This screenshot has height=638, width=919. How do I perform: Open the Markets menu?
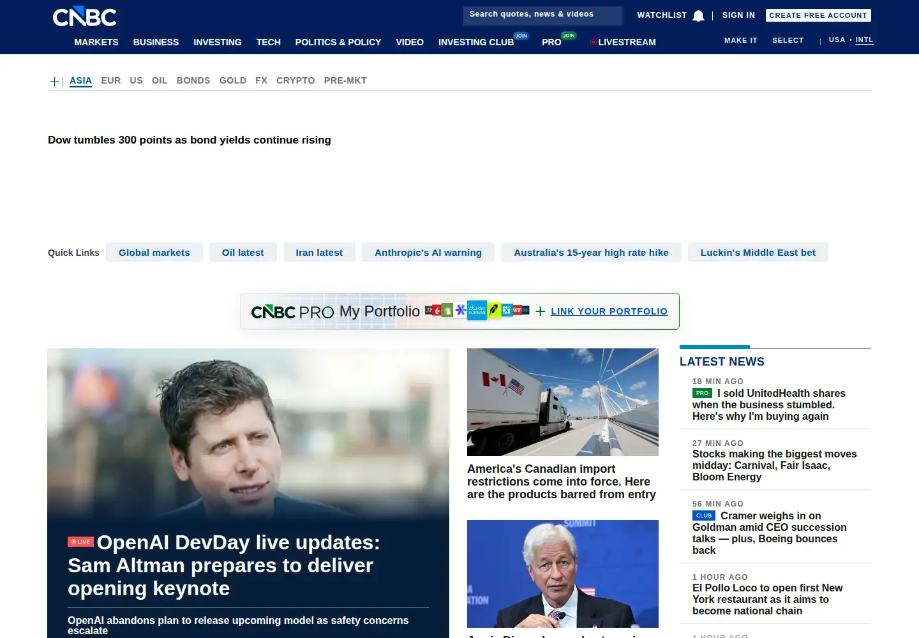click(x=96, y=42)
